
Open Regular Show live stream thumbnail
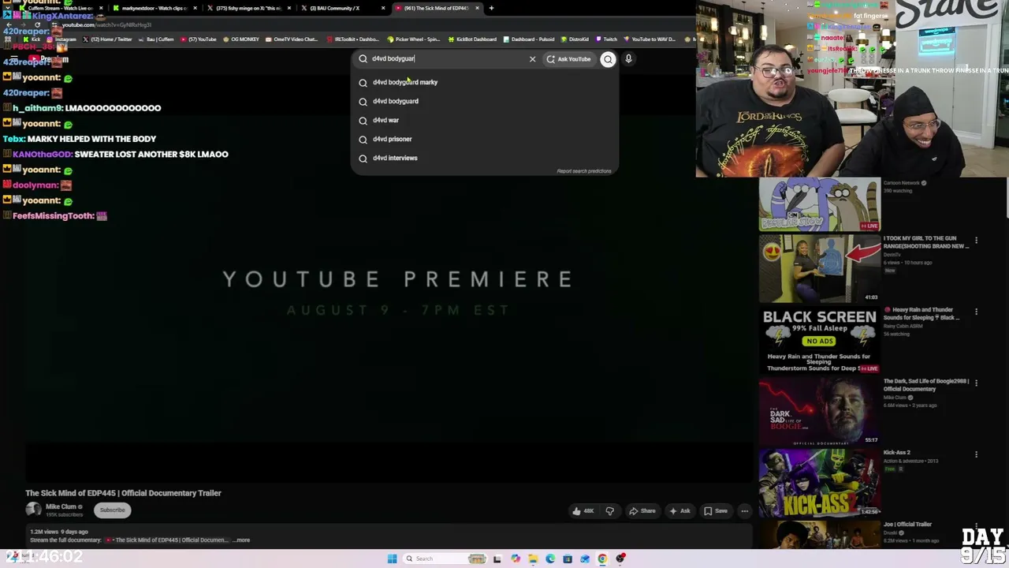point(819,205)
